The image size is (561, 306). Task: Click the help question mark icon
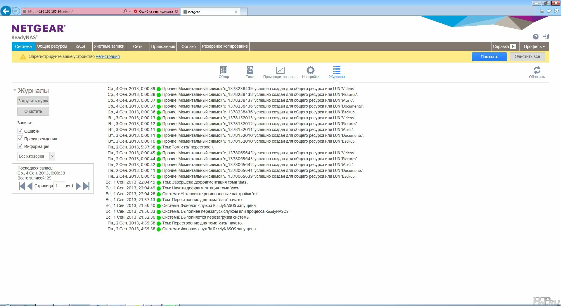coord(535,37)
